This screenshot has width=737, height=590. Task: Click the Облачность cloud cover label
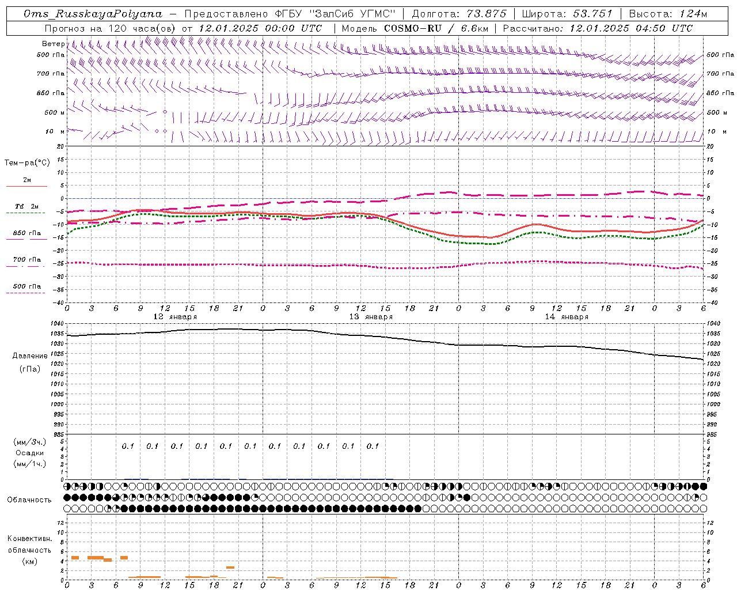(29, 500)
